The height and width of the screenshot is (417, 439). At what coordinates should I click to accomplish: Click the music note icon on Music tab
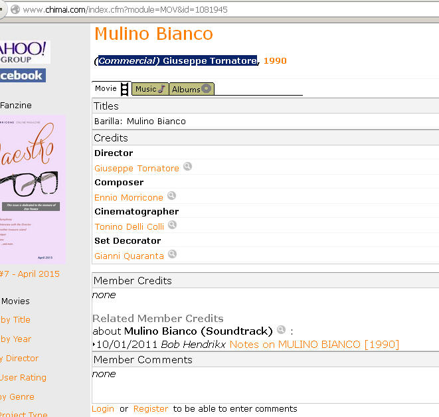coord(161,89)
